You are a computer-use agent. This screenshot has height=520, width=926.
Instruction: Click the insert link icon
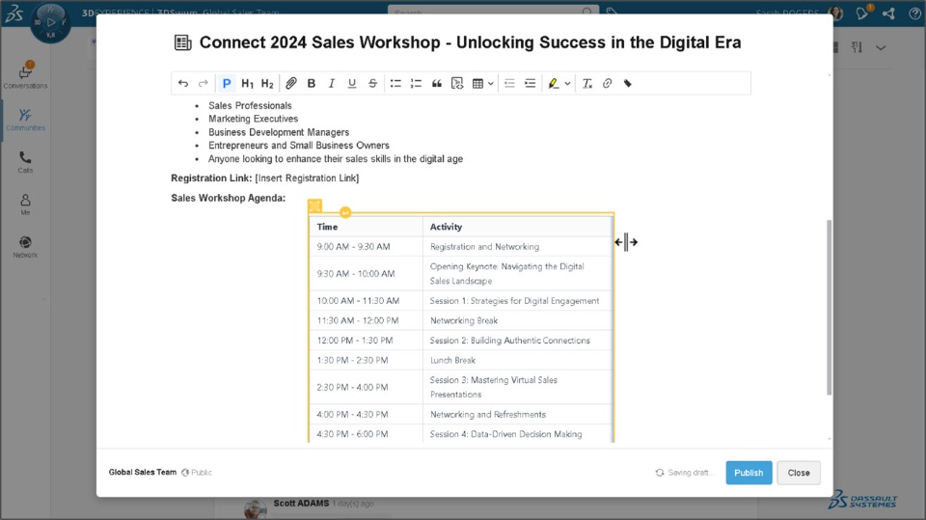click(x=608, y=84)
